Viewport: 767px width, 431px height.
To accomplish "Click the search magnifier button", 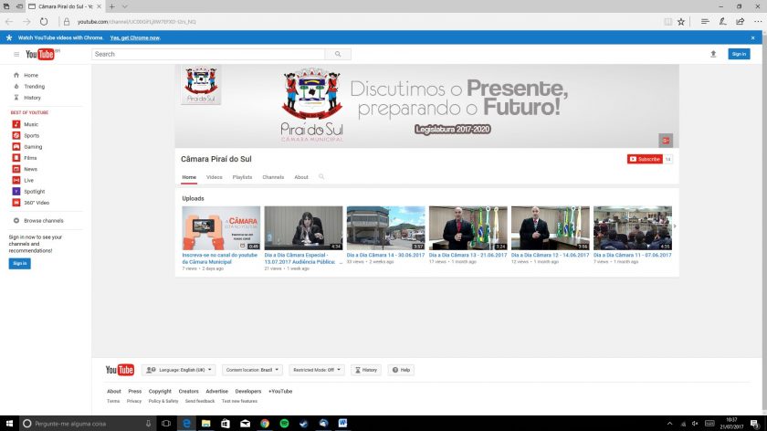I will 338,54.
